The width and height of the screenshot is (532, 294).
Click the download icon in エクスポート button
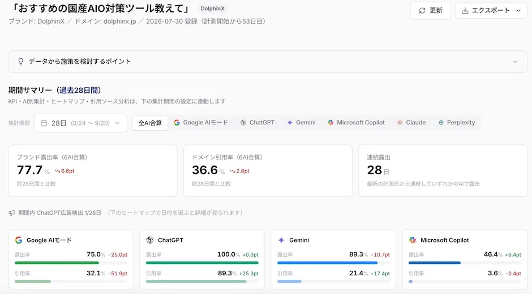click(465, 11)
